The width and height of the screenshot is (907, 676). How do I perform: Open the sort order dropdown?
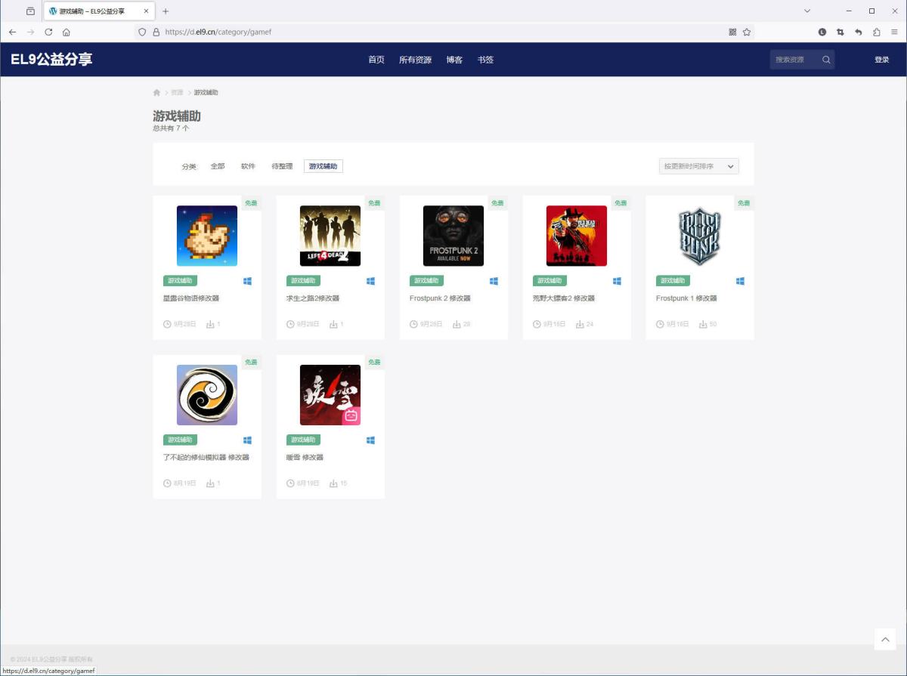pos(698,166)
